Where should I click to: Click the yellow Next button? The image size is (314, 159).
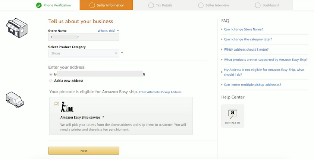tap(84, 151)
